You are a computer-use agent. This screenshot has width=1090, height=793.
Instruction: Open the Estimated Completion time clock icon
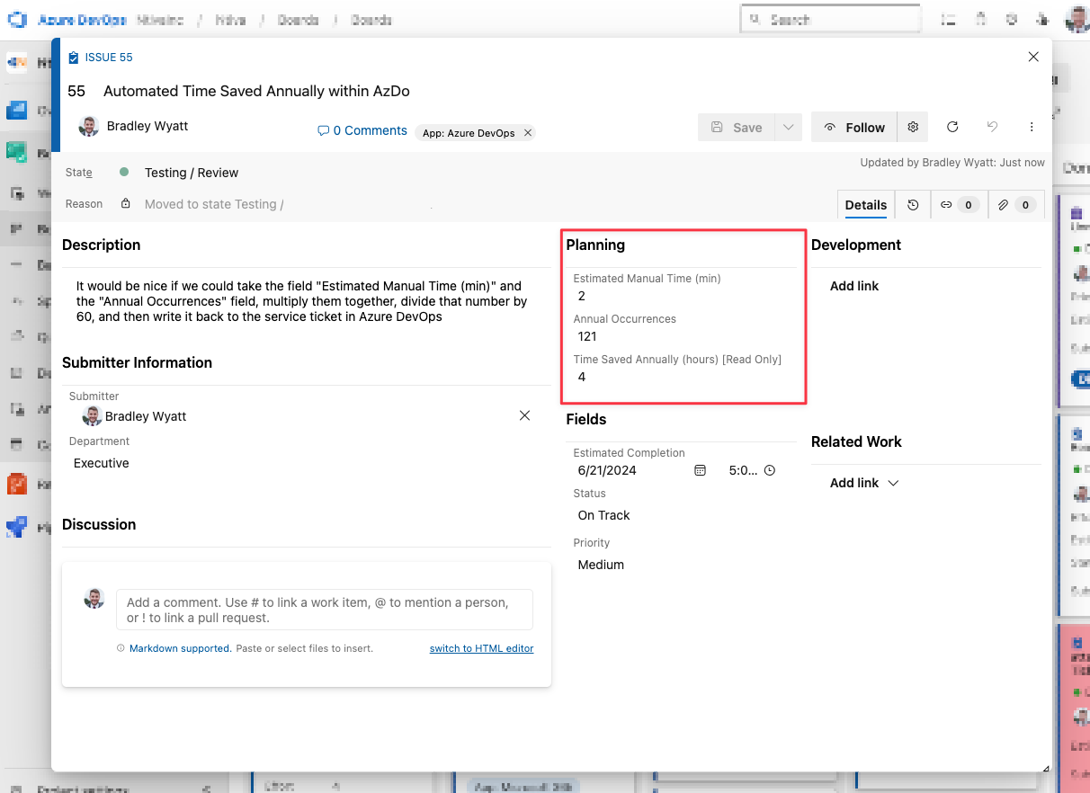(770, 470)
